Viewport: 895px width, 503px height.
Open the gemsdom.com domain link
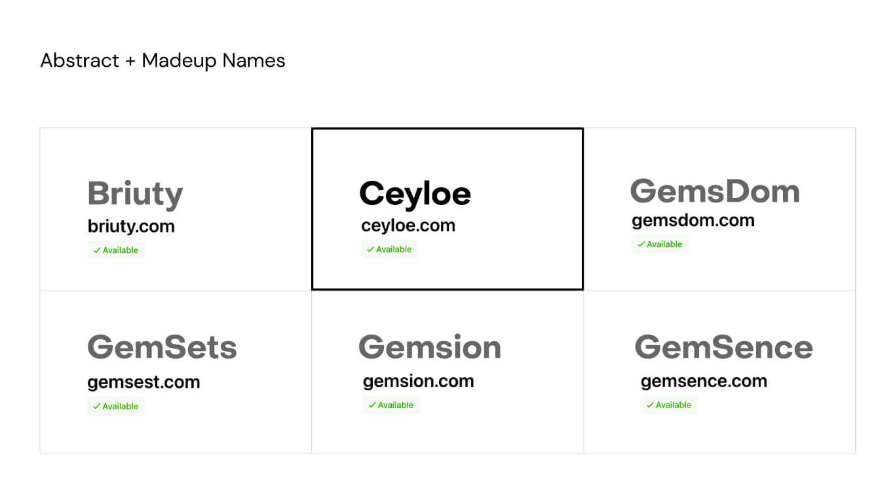693,221
